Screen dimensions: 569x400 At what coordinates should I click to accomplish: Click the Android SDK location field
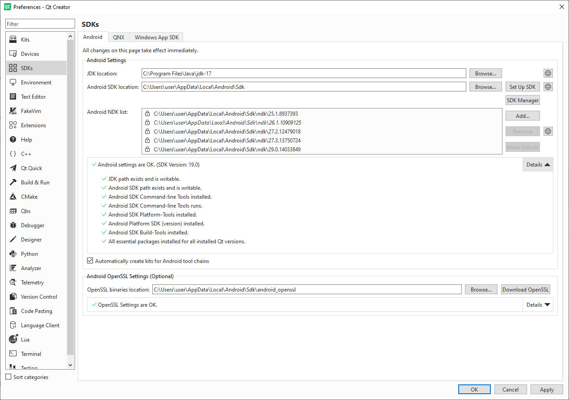pos(304,87)
